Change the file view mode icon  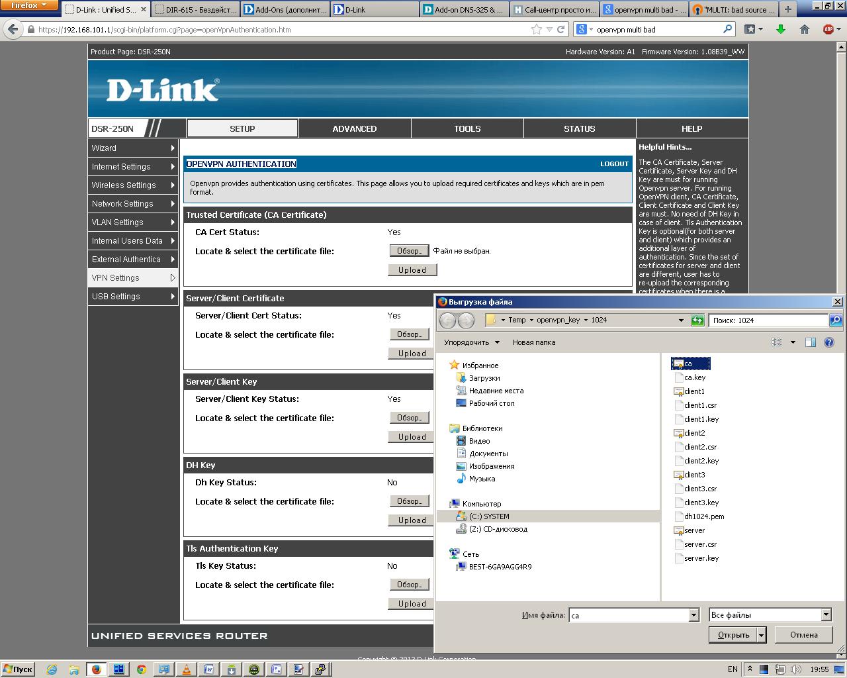[777, 342]
